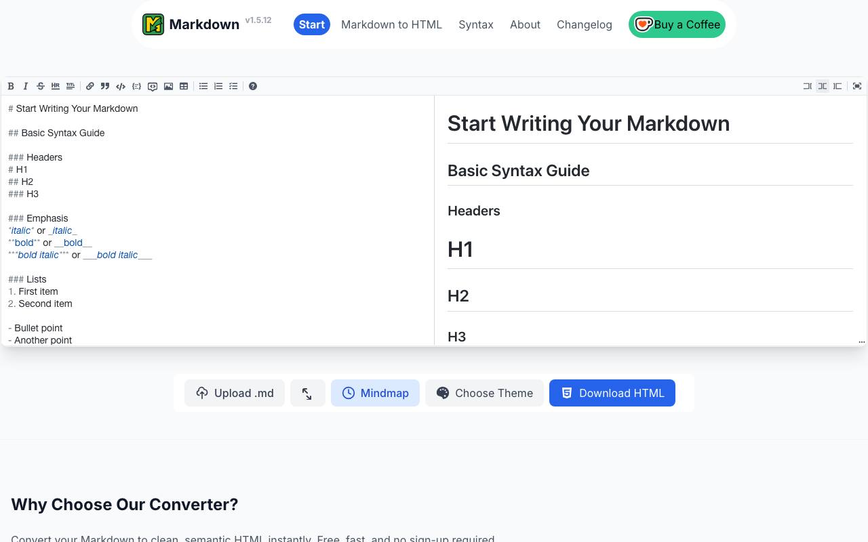Click 'Headers' heading in preview
The height and width of the screenshot is (542, 868).
tap(474, 211)
